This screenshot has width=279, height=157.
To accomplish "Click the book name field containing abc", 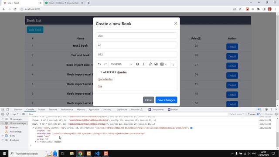I will click(x=136, y=36).
